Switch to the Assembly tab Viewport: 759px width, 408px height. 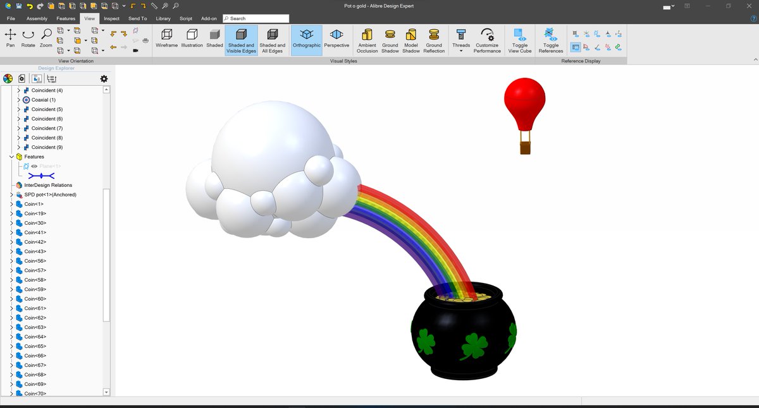tap(37, 18)
